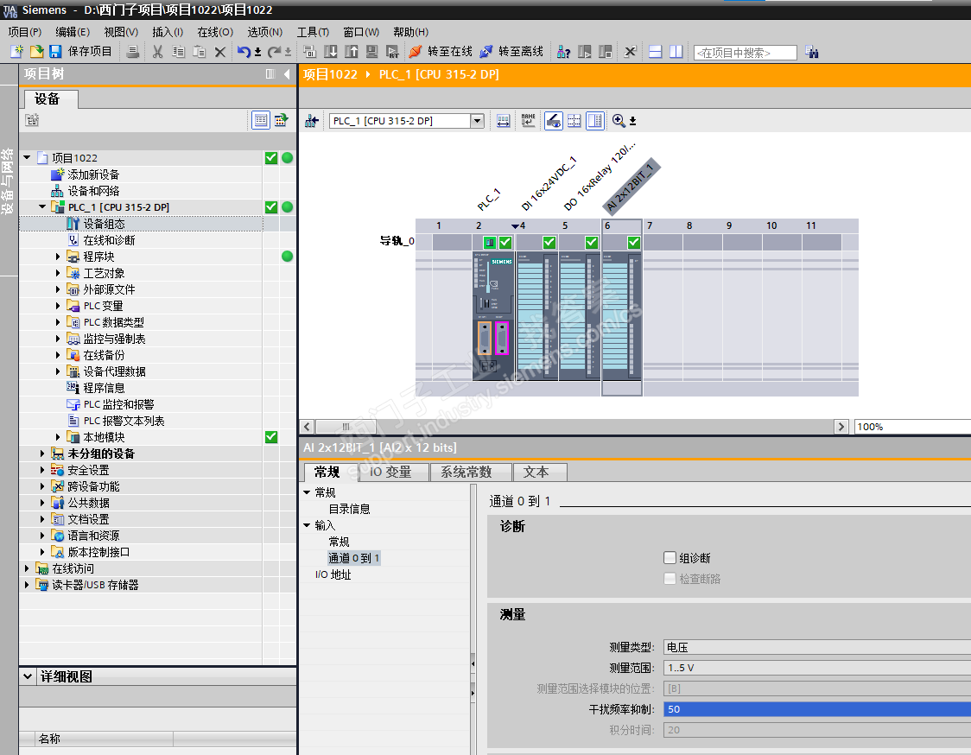Expand the 本地模块 folder

tap(58, 437)
